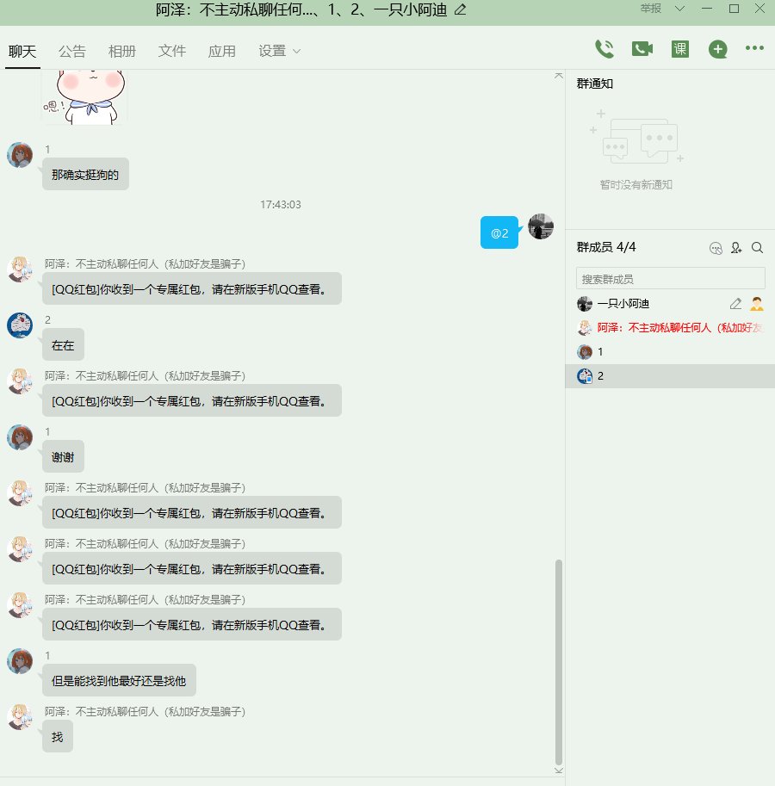Select member 2 in member list
Image resolution: width=775 pixels, height=786 pixels.
tap(670, 376)
